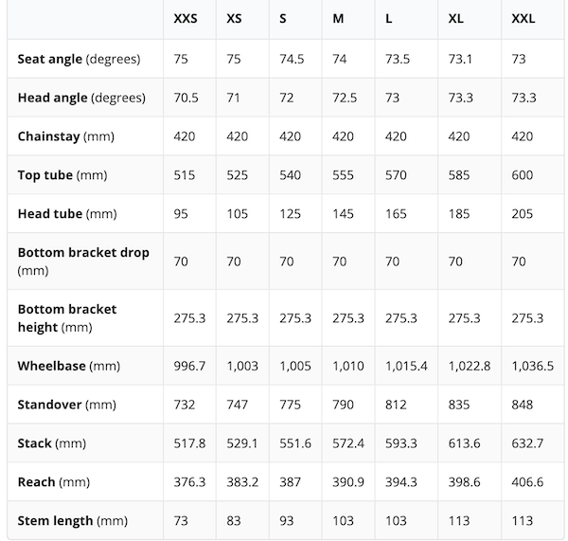Click the Seat angle row label

(x=79, y=59)
